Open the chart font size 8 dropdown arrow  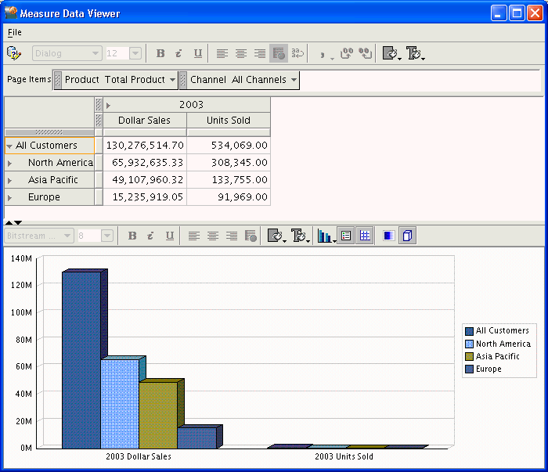pos(107,236)
